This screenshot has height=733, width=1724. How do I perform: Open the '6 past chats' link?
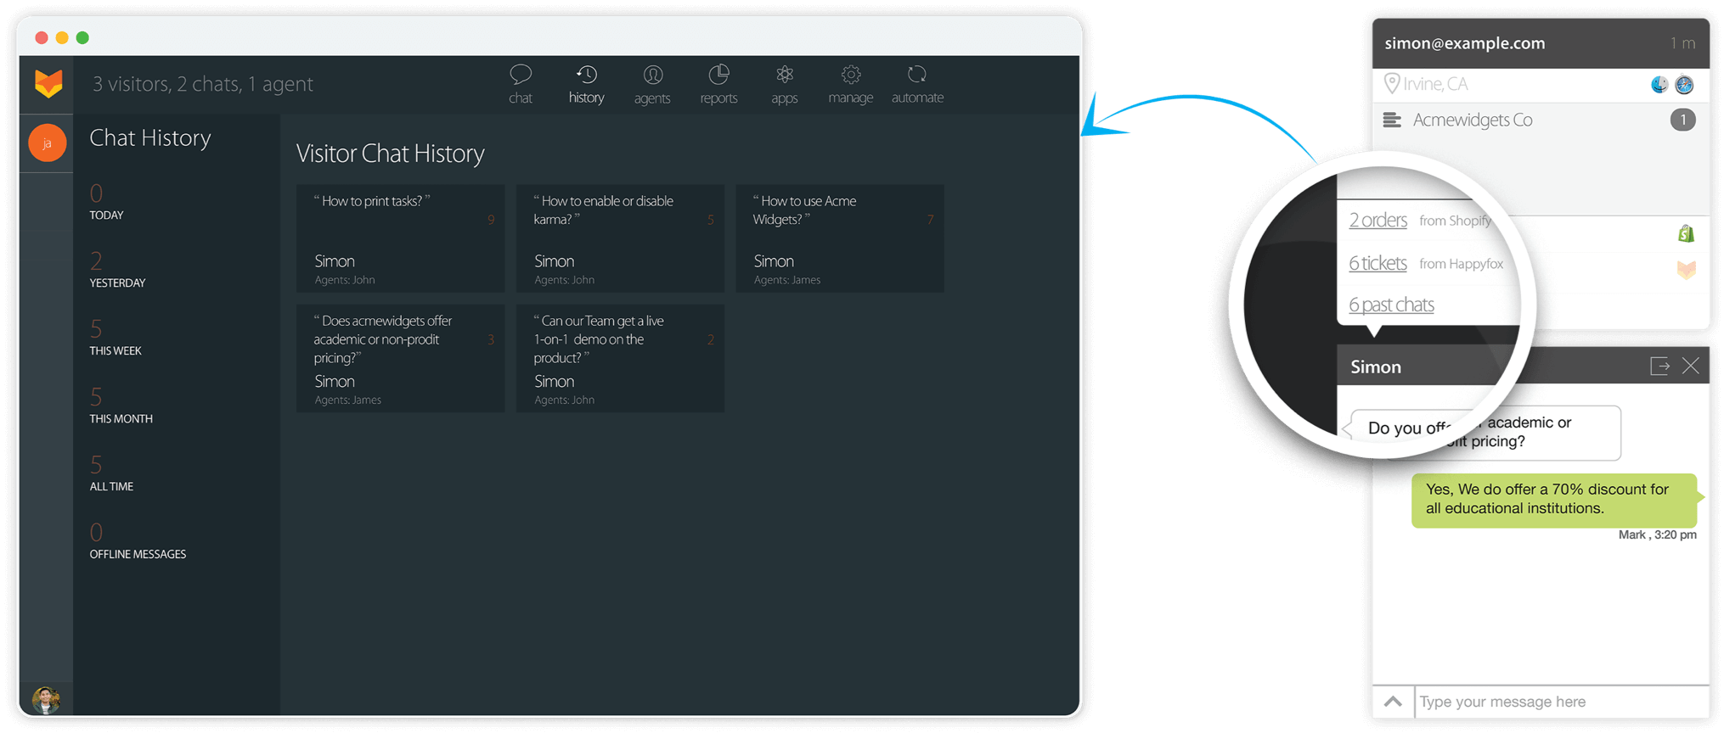(x=1391, y=305)
